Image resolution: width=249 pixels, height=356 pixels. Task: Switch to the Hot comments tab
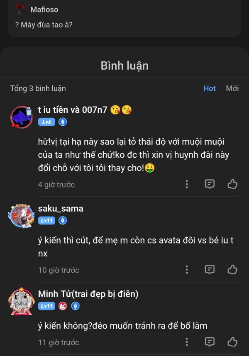pos(210,88)
